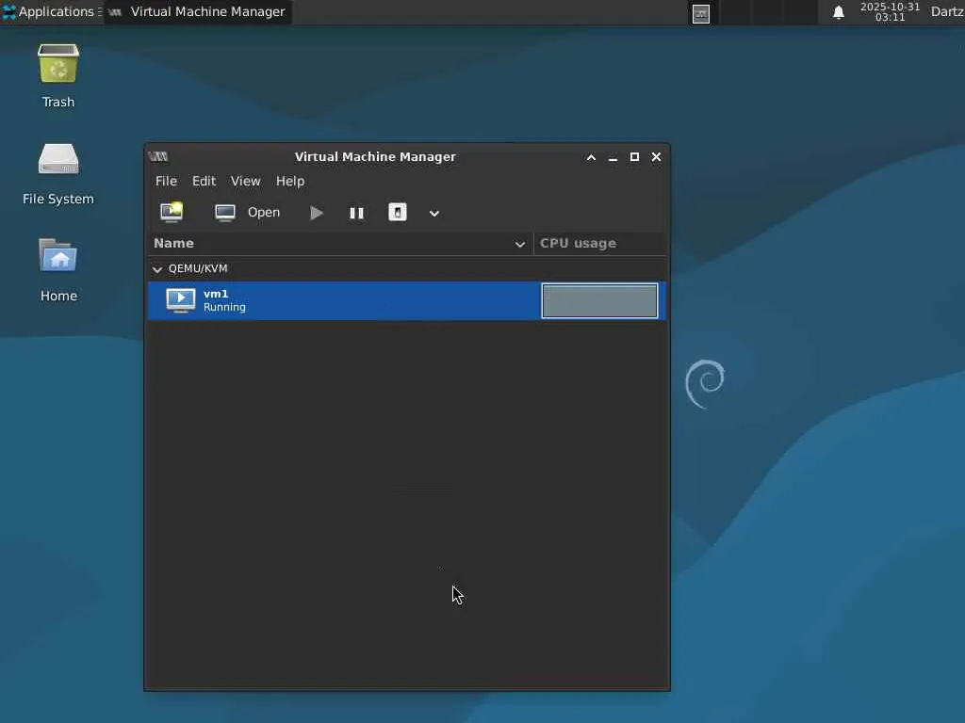Open the Help menu
The width and height of the screenshot is (965, 723).
tap(290, 181)
